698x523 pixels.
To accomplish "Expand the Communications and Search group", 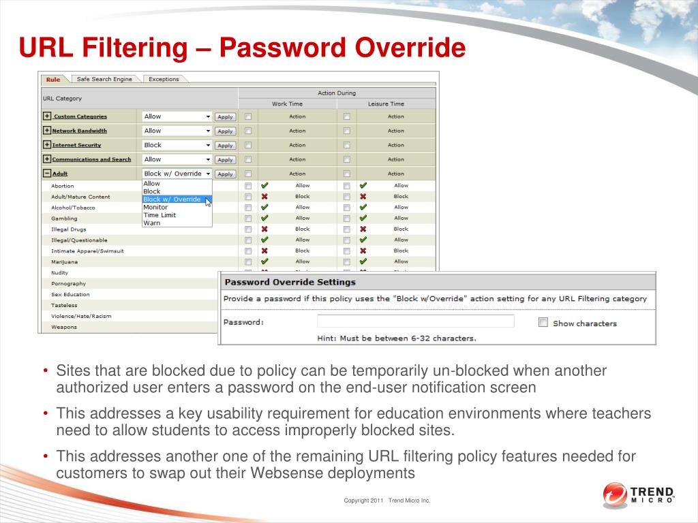I will coord(47,159).
